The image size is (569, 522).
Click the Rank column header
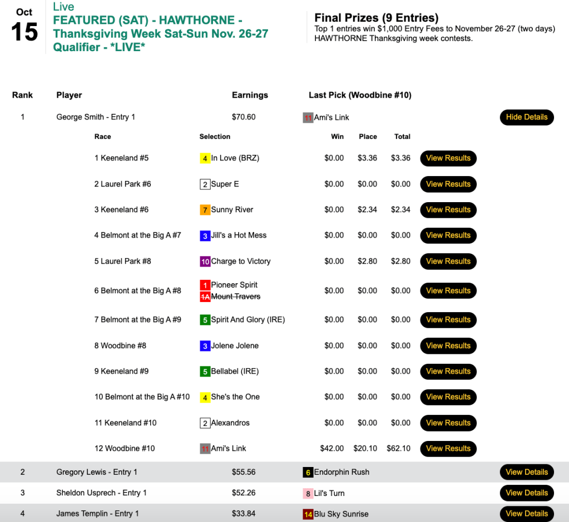(x=22, y=95)
